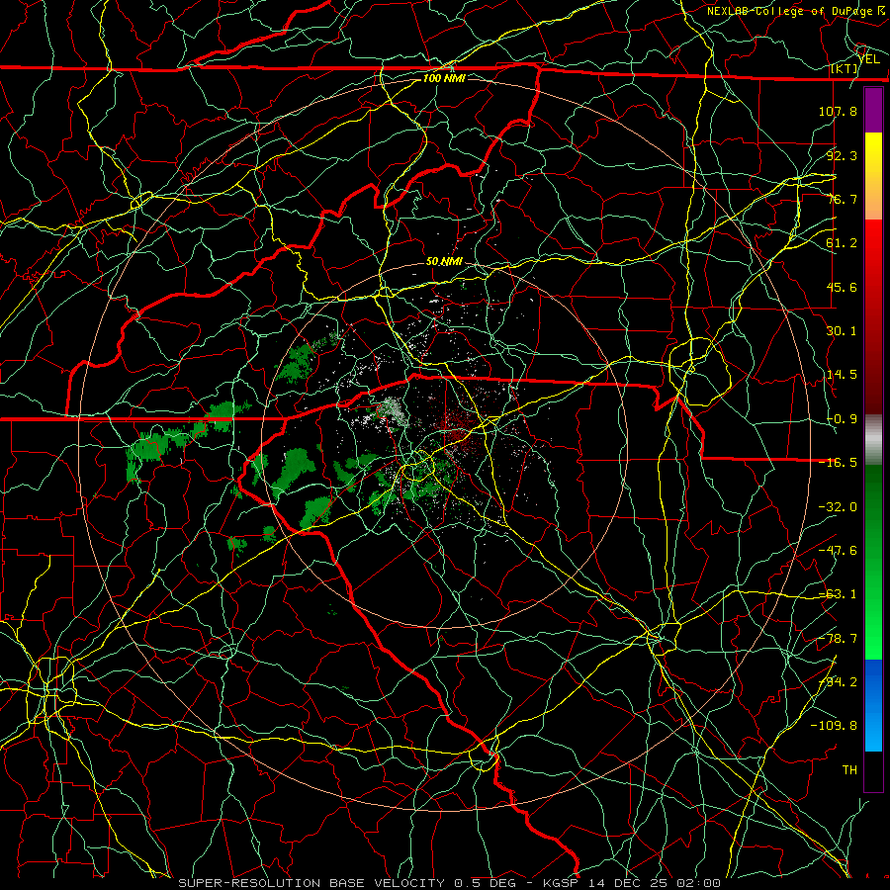Click the 50 NMI range ring label
Image resolution: width=890 pixels, height=890 pixels.
pyautogui.click(x=444, y=262)
